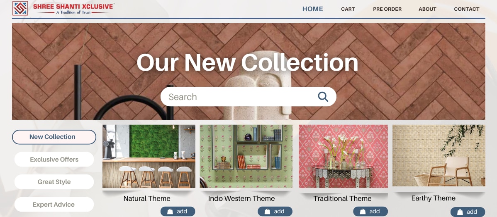Open the PRE ORDER page
This screenshot has height=217, width=497.
coord(387,9)
